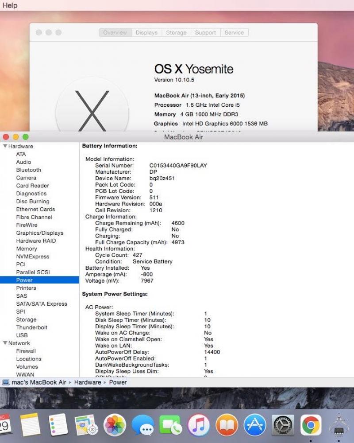Open Support tab in About This Mac
The height and width of the screenshot is (443, 354).
coord(205,32)
